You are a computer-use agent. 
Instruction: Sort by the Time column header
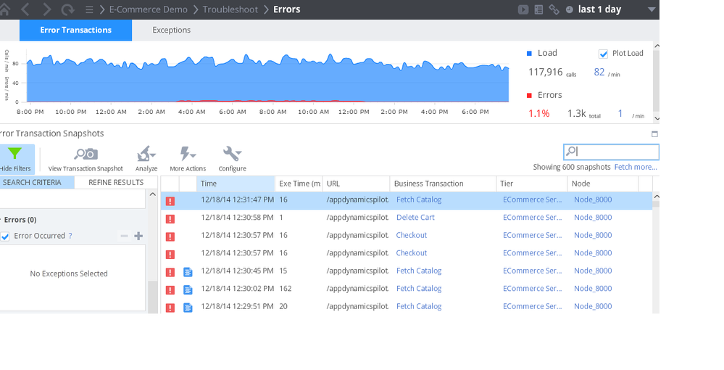click(x=236, y=184)
